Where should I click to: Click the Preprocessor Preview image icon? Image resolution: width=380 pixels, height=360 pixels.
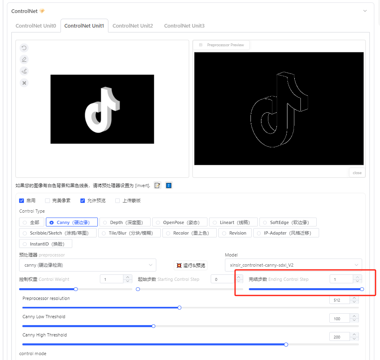coord(201,45)
